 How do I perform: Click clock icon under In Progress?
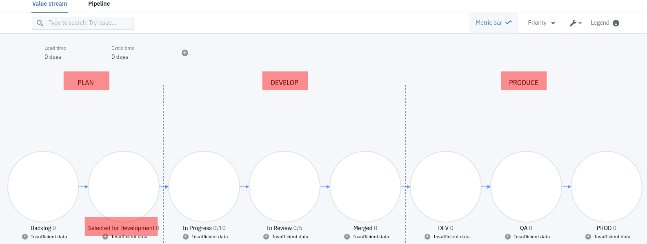pos(186,237)
